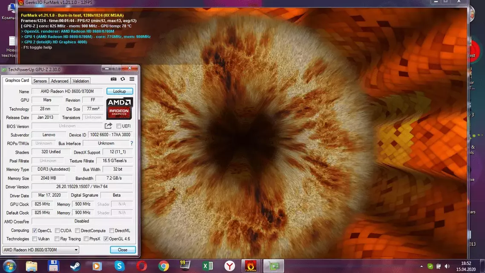Click the Subvendor Lenovo value
Viewport: 485px width, 273px height.
49,135
